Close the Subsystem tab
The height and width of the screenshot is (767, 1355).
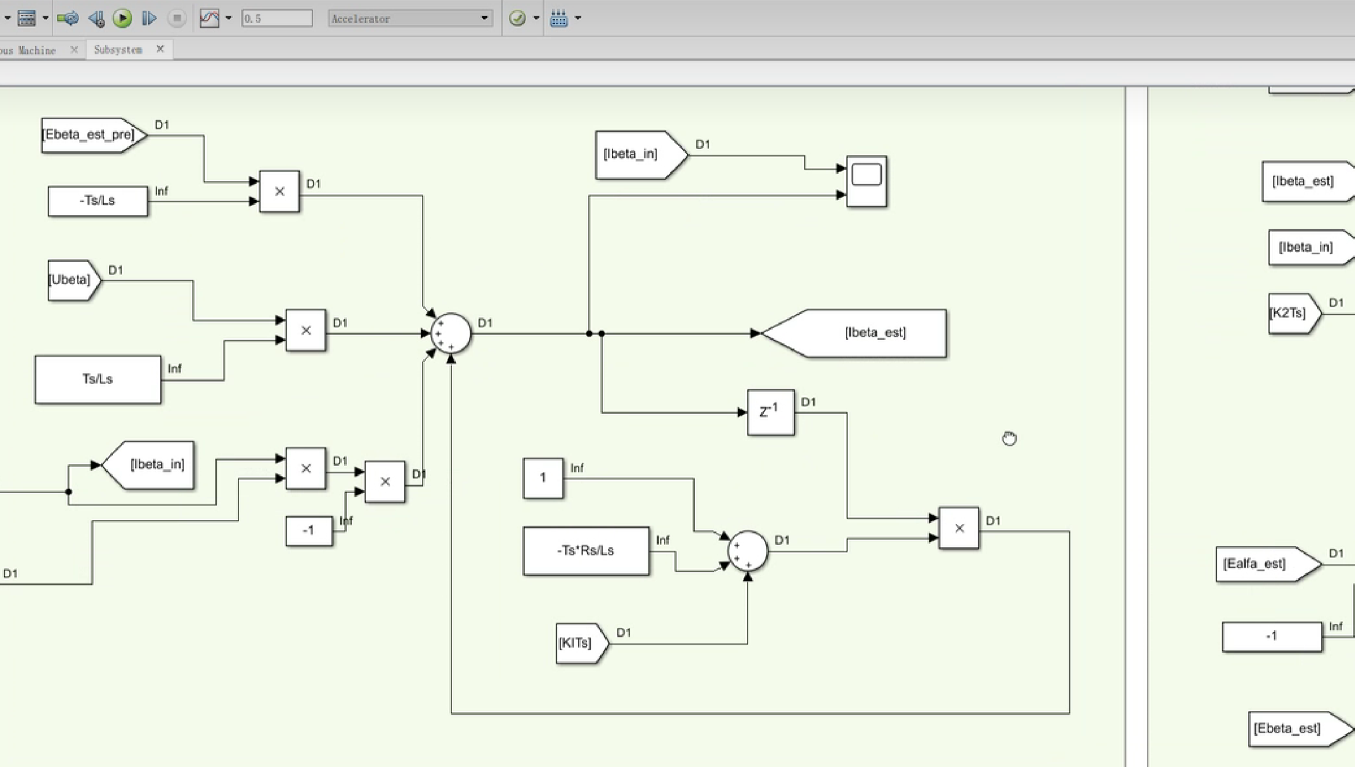point(160,49)
